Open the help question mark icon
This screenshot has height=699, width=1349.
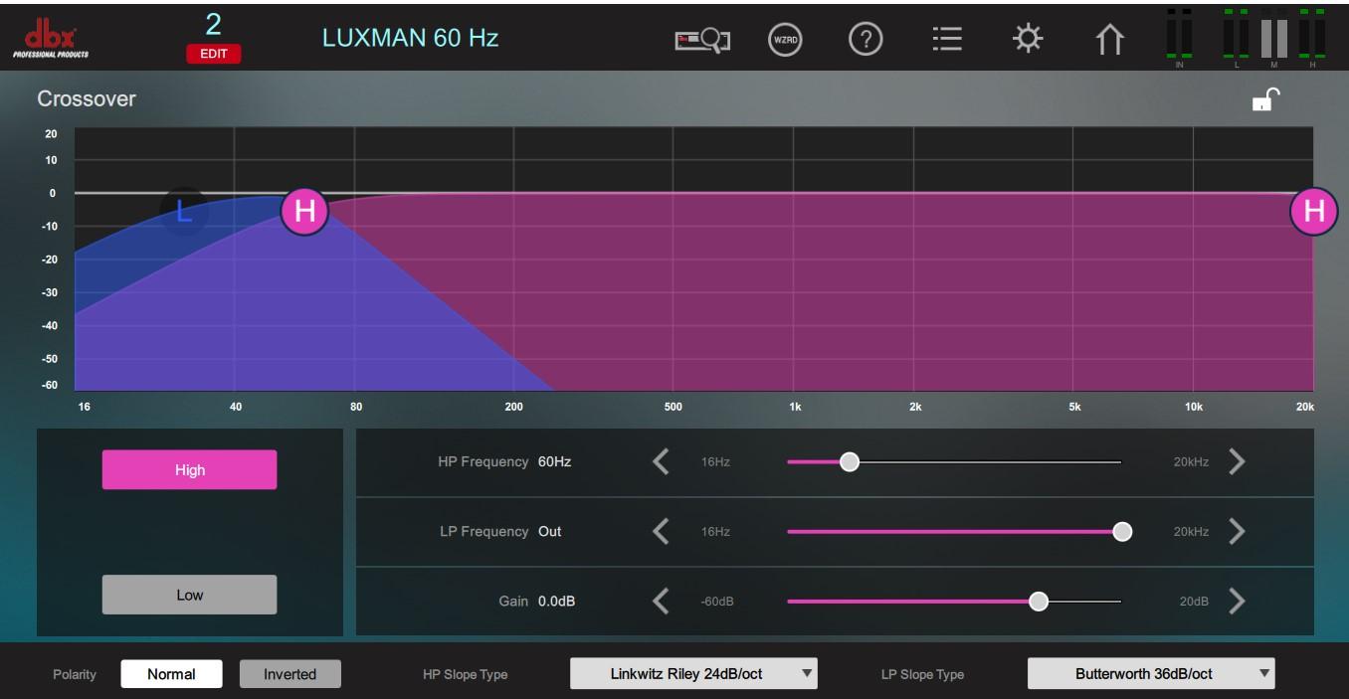(866, 40)
